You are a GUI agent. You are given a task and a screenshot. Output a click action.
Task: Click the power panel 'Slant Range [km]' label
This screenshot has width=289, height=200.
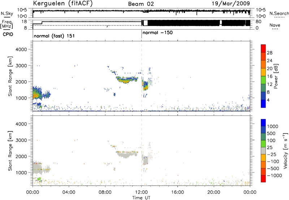(10, 76)
